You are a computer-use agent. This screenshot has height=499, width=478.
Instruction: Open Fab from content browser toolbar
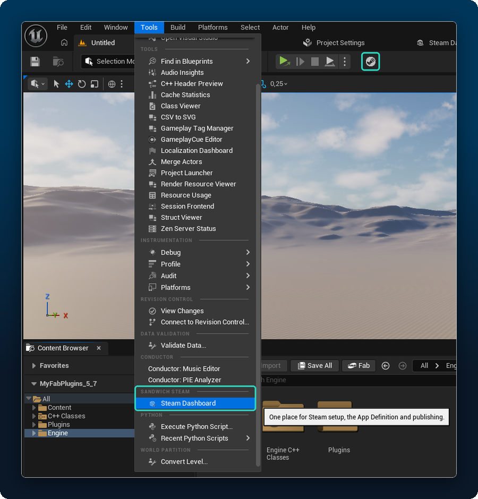(x=358, y=366)
